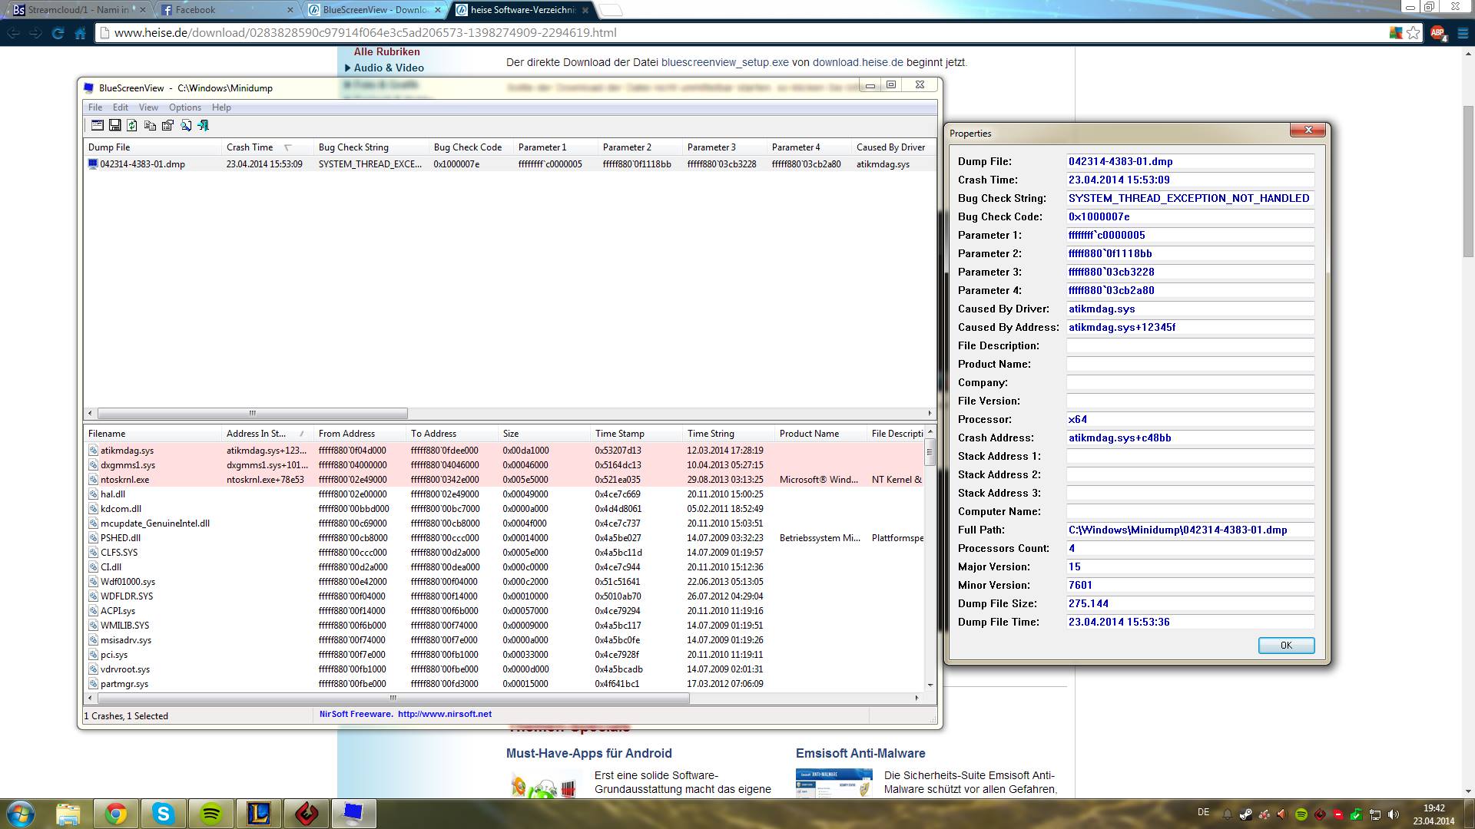Image resolution: width=1475 pixels, height=829 pixels.
Task: Click OK in the Properties dialog
Action: tap(1286, 646)
